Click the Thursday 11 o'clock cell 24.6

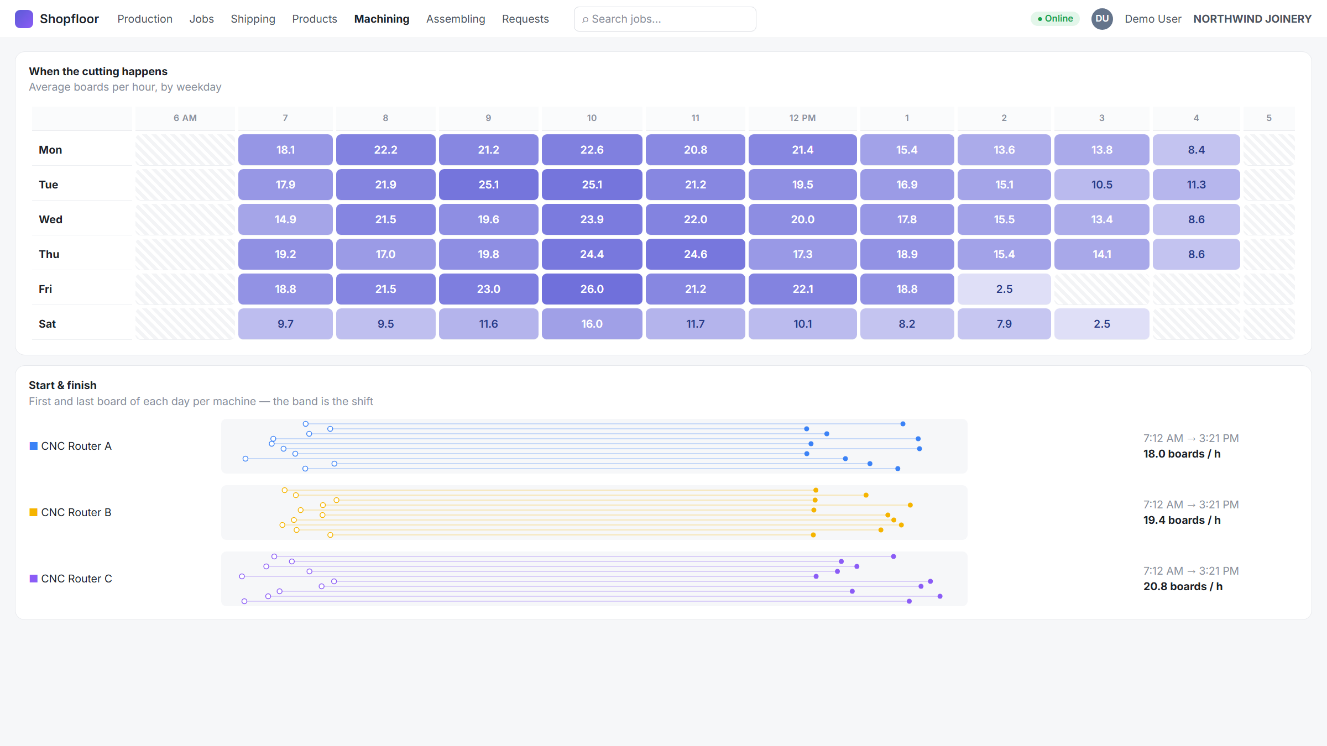point(695,254)
